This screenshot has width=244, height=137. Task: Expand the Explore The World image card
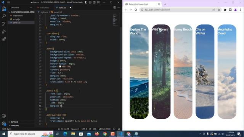click(x=139, y=72)
